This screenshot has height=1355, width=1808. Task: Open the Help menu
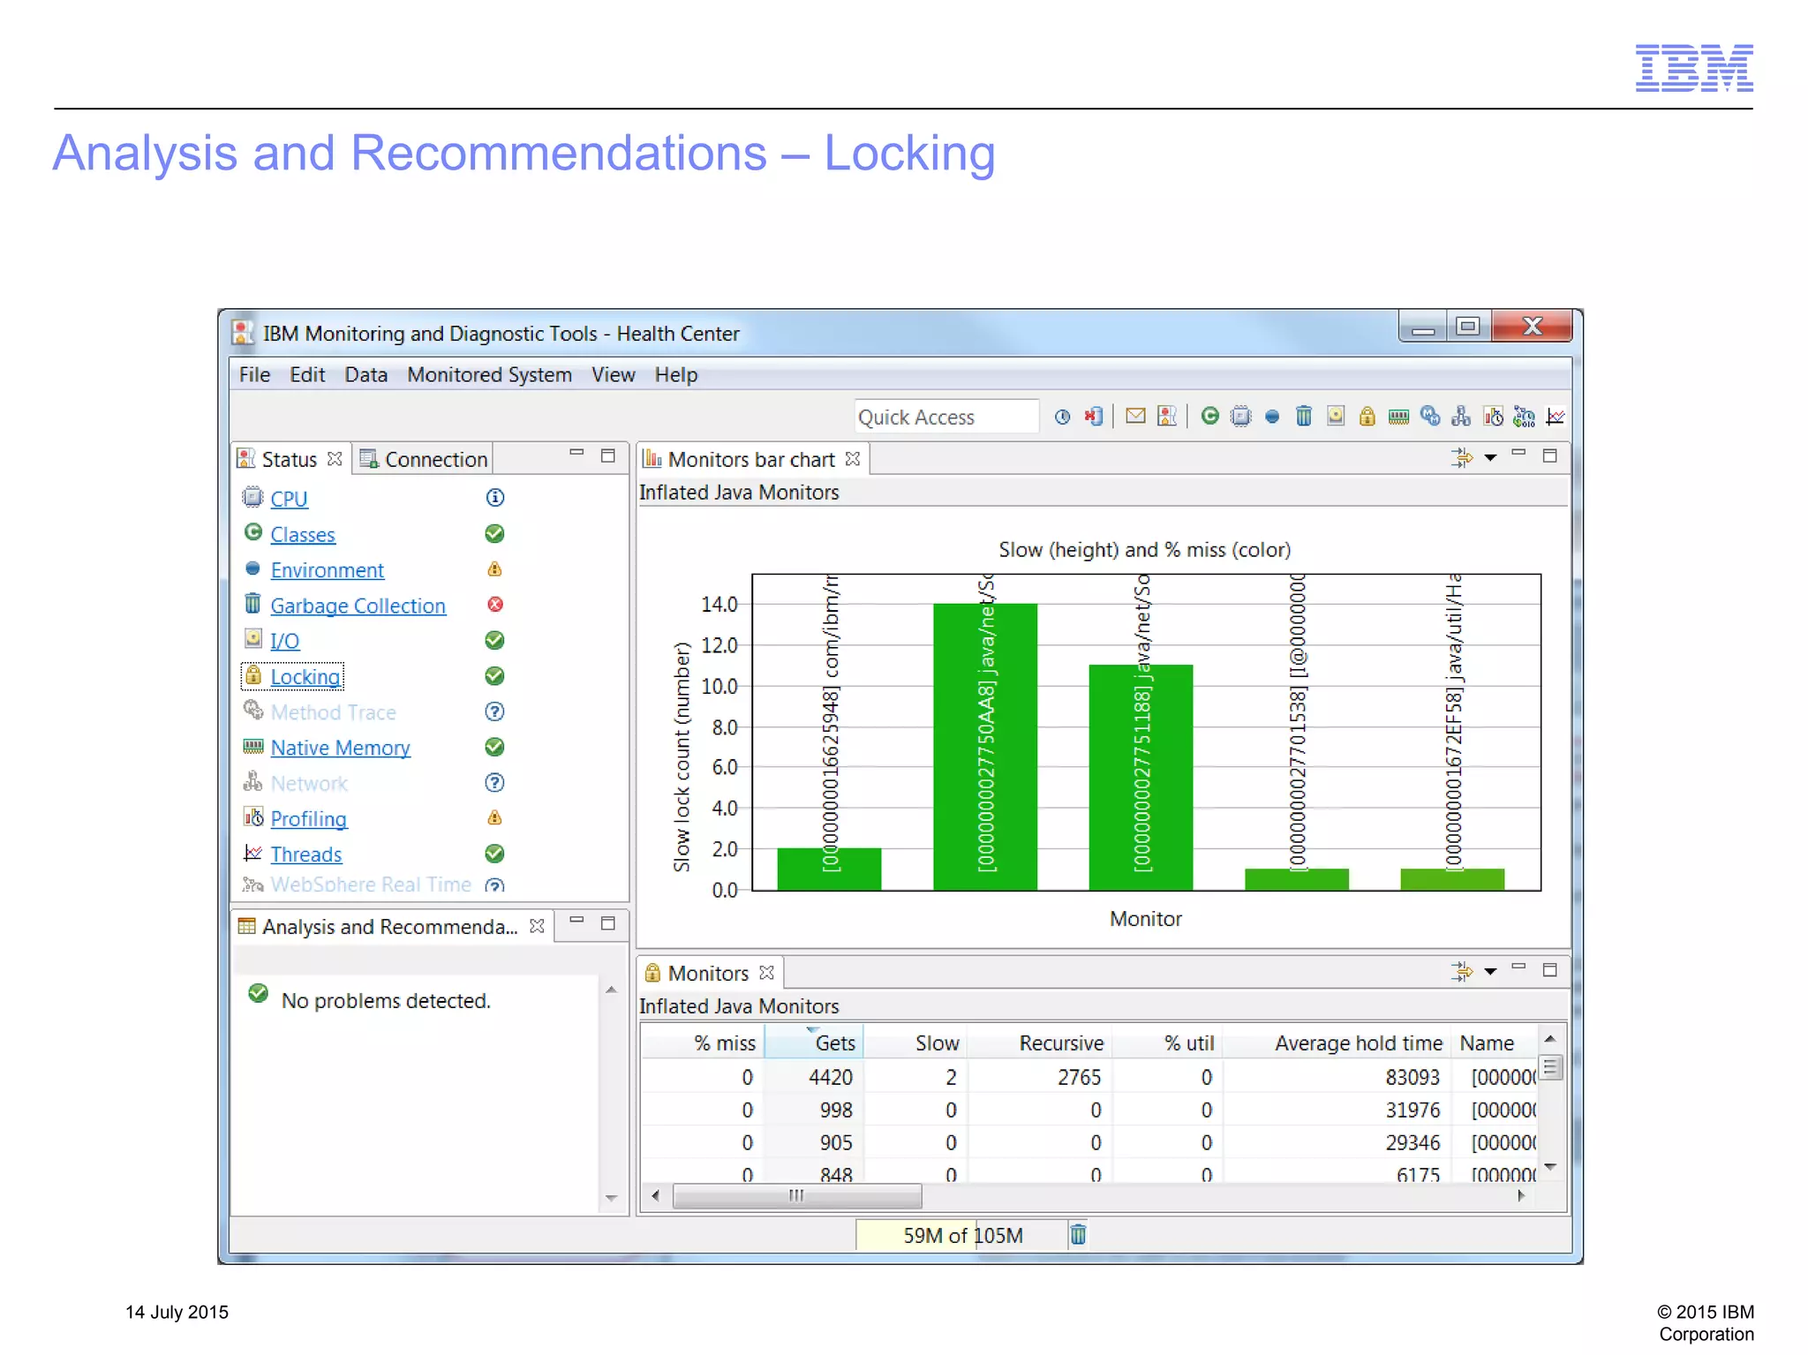click(675, 374)
